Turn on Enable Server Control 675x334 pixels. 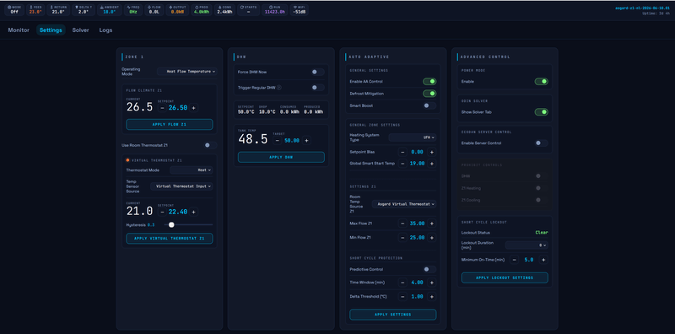[542, 143]
